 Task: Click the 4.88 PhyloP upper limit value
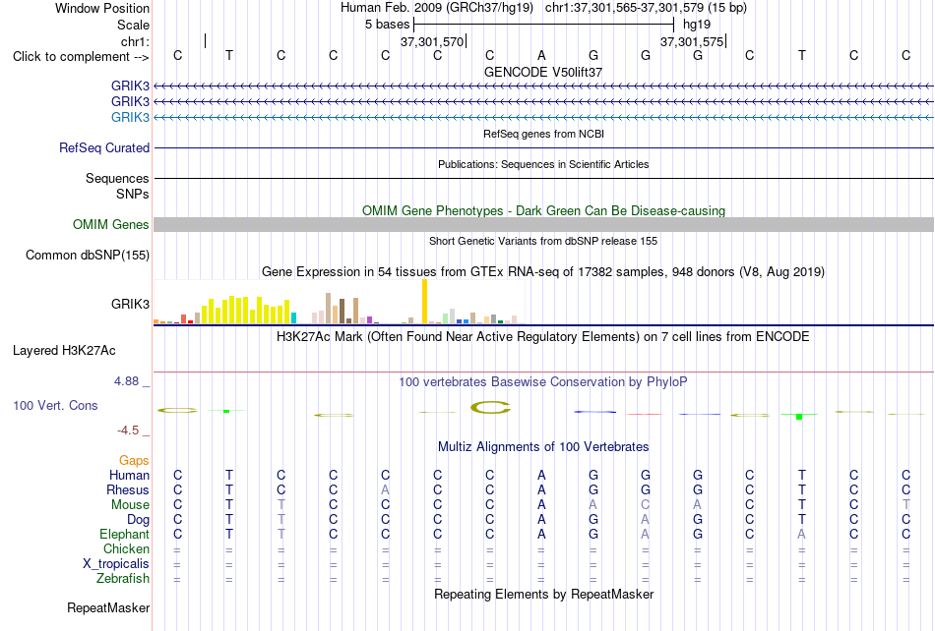point(126,381)
